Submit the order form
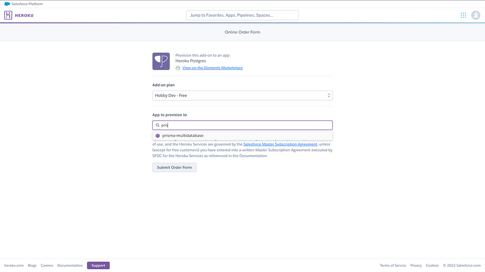The width and height of the screenshot is (485, 272). point(174,167)
